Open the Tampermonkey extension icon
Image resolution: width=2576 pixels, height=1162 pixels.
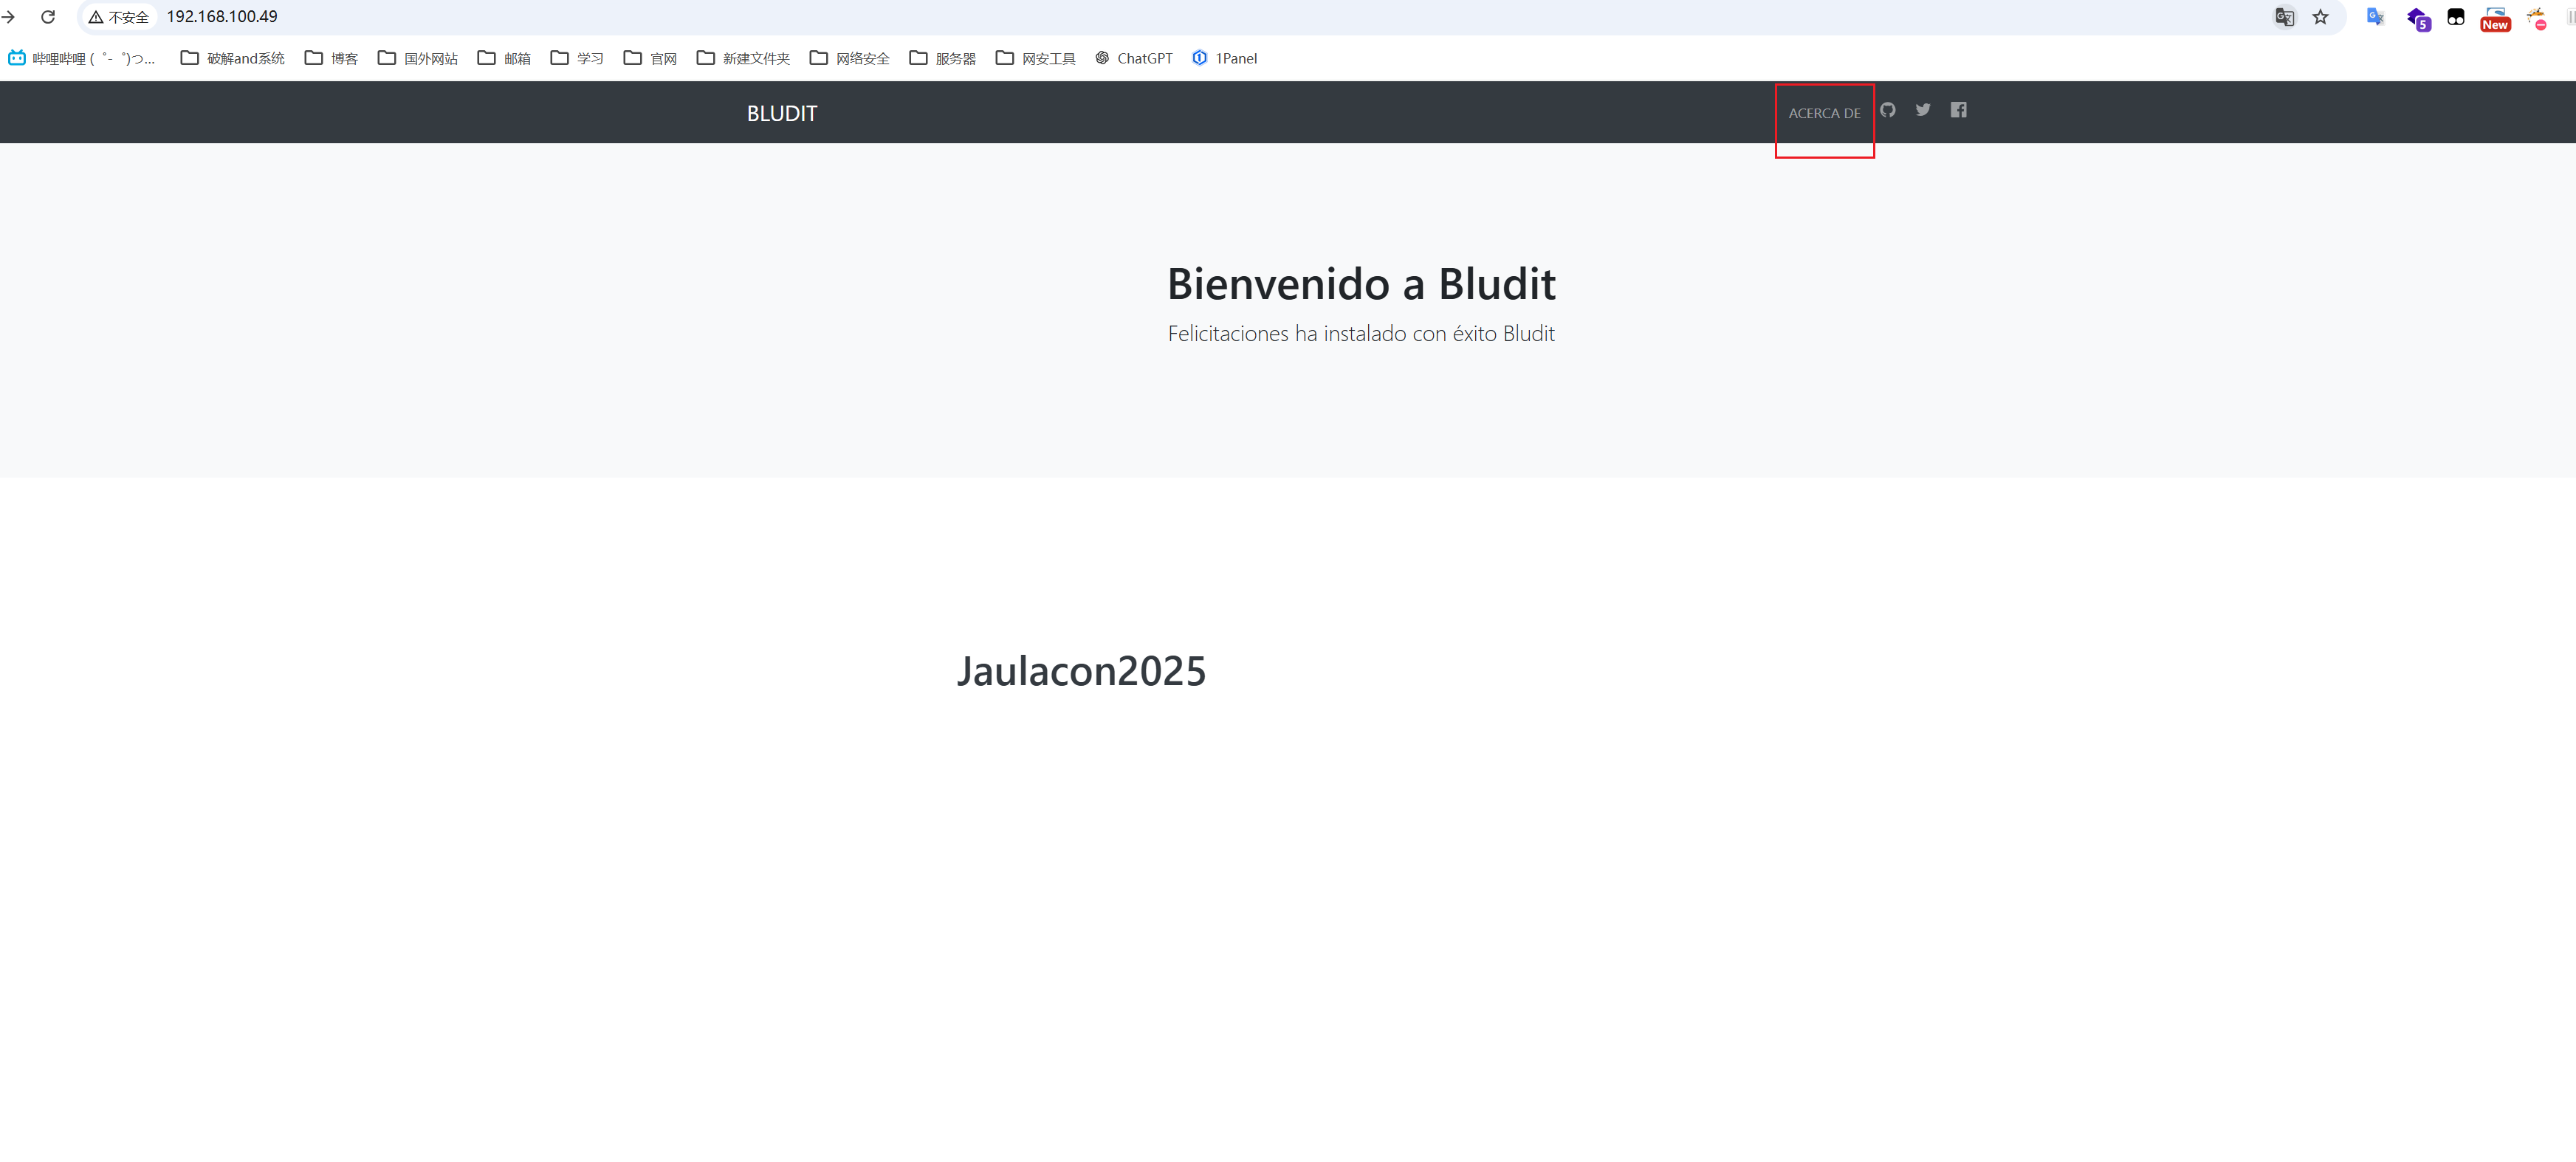pyautogui.click(x=2455, y=17)
